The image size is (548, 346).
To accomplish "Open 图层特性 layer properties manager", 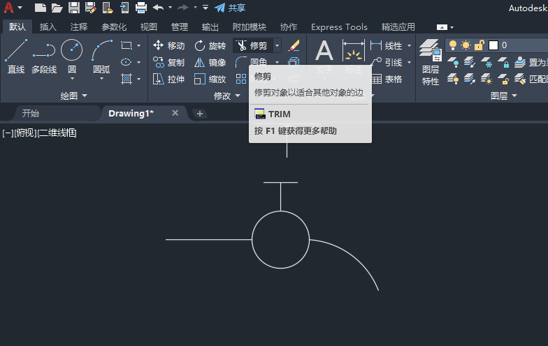I will (x=431, y=62).
